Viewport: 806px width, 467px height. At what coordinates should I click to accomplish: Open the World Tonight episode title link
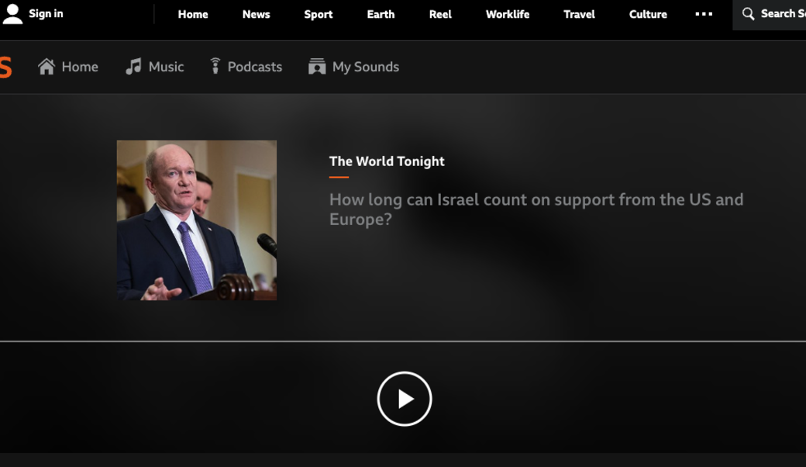(x=536, y=209)
